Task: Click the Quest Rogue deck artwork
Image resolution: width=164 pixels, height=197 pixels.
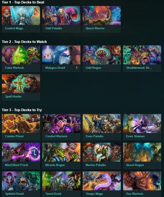Action: tap(142, 152)
